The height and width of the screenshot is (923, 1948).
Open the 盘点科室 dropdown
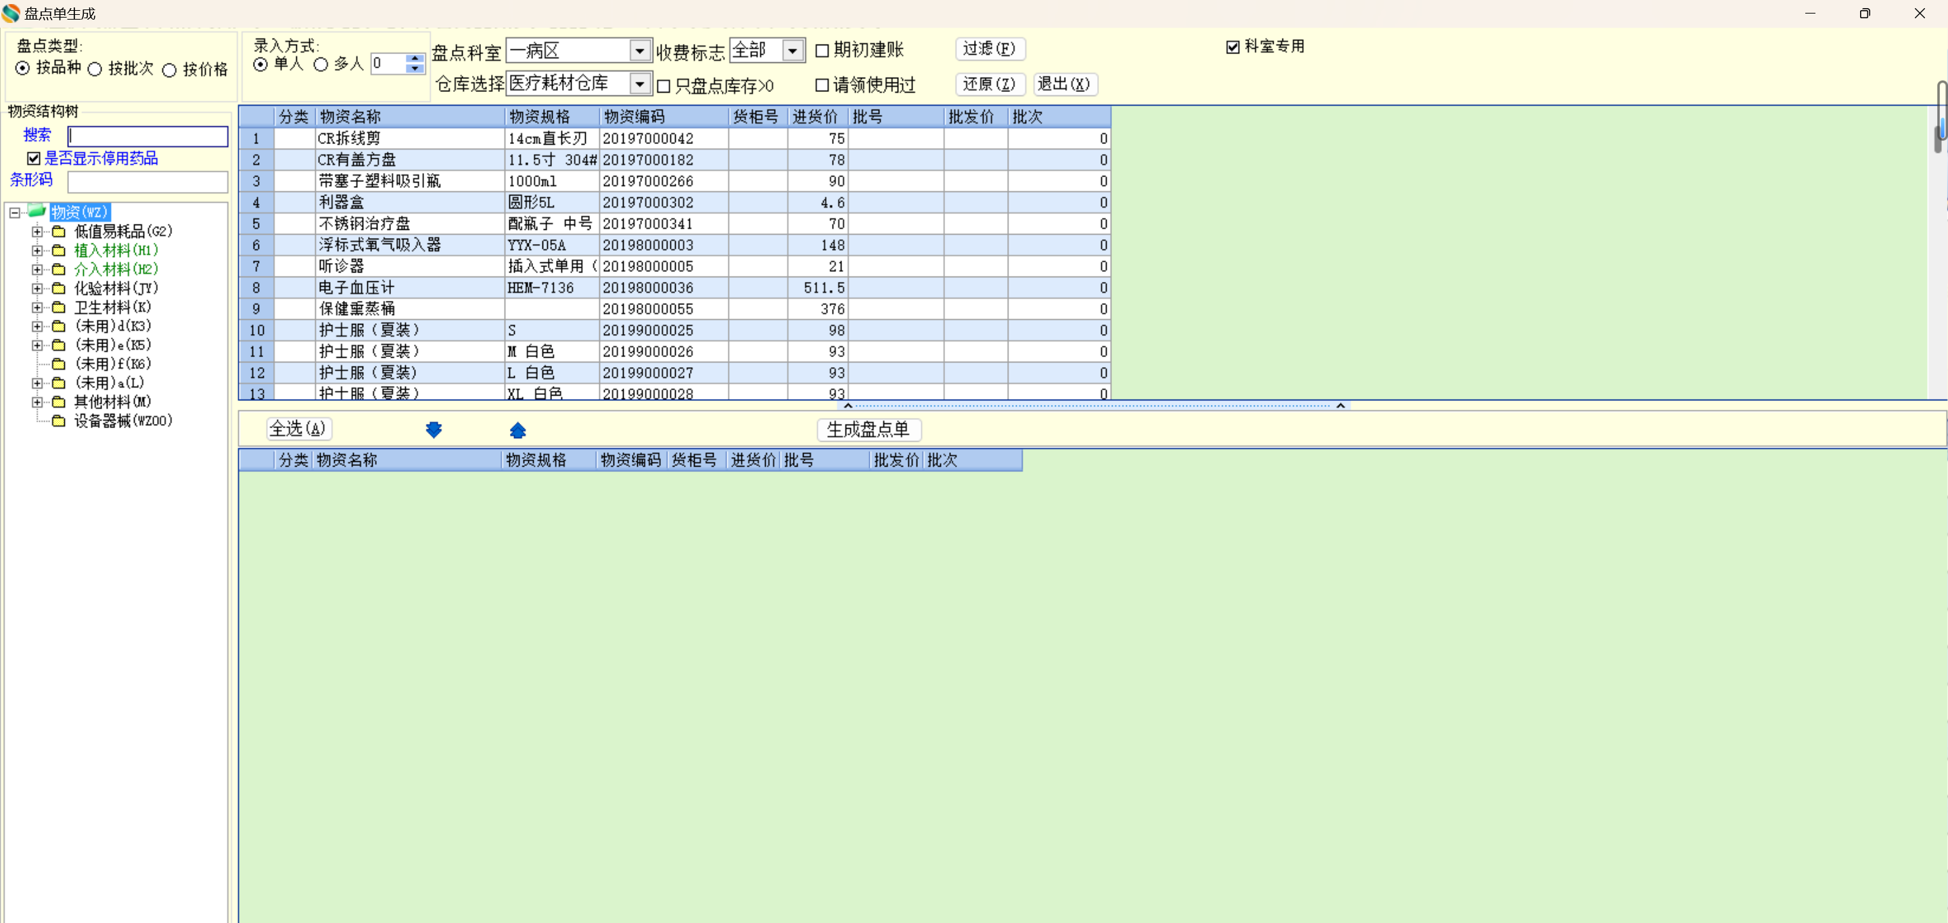pyautogui.click(x=640, y=51)
